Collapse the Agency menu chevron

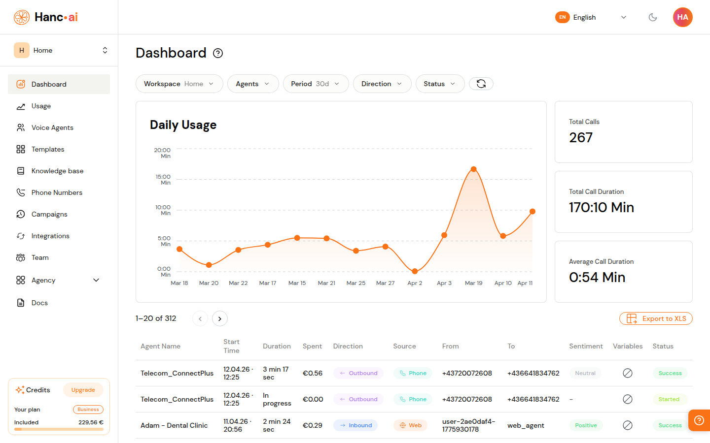tap(97, 280)
